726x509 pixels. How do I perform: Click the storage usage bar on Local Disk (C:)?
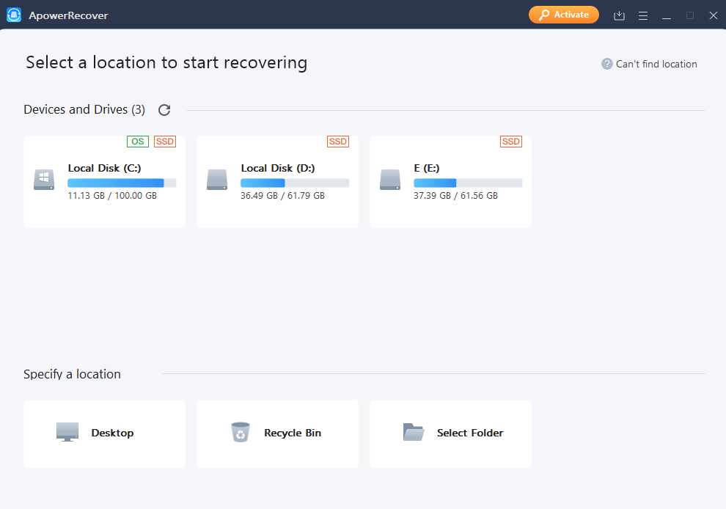coord(122,183)
